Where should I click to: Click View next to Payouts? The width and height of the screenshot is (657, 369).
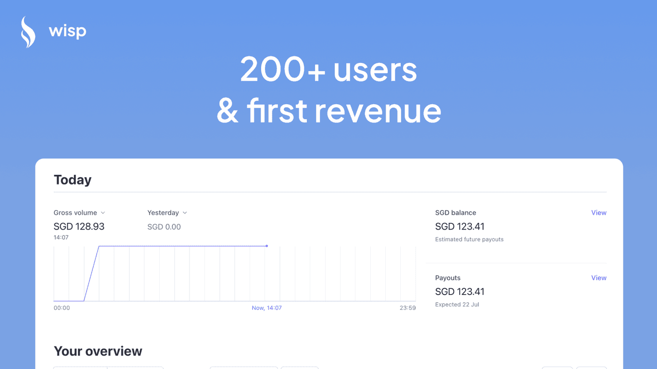[x=599, y=278]
